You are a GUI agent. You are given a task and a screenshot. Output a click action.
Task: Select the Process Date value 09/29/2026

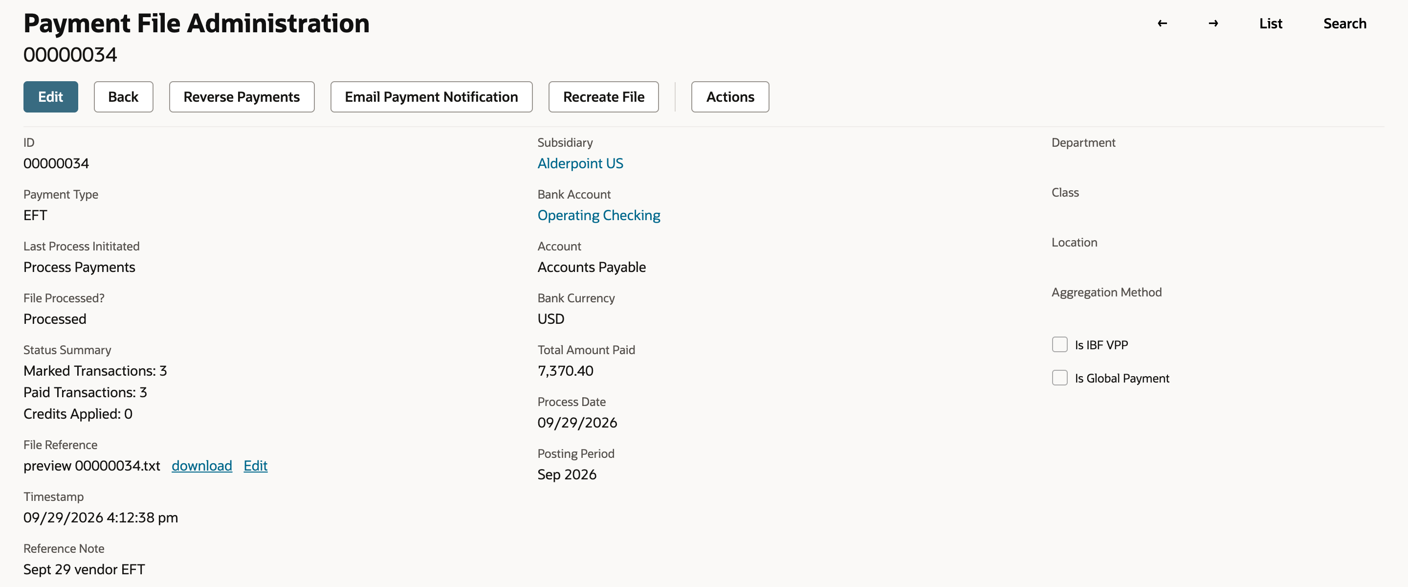pyautogui.click(x=577, y=423)
